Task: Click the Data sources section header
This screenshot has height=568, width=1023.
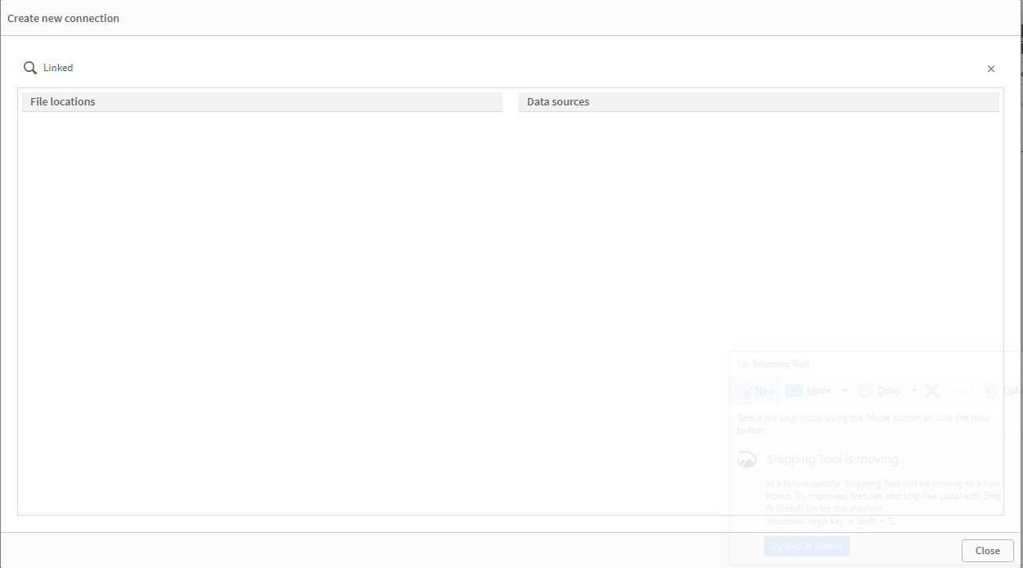Action: pos(759,102)
